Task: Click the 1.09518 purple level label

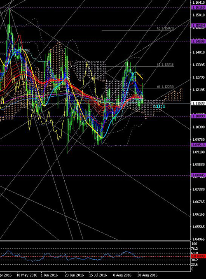Action: tap(198, 145)
